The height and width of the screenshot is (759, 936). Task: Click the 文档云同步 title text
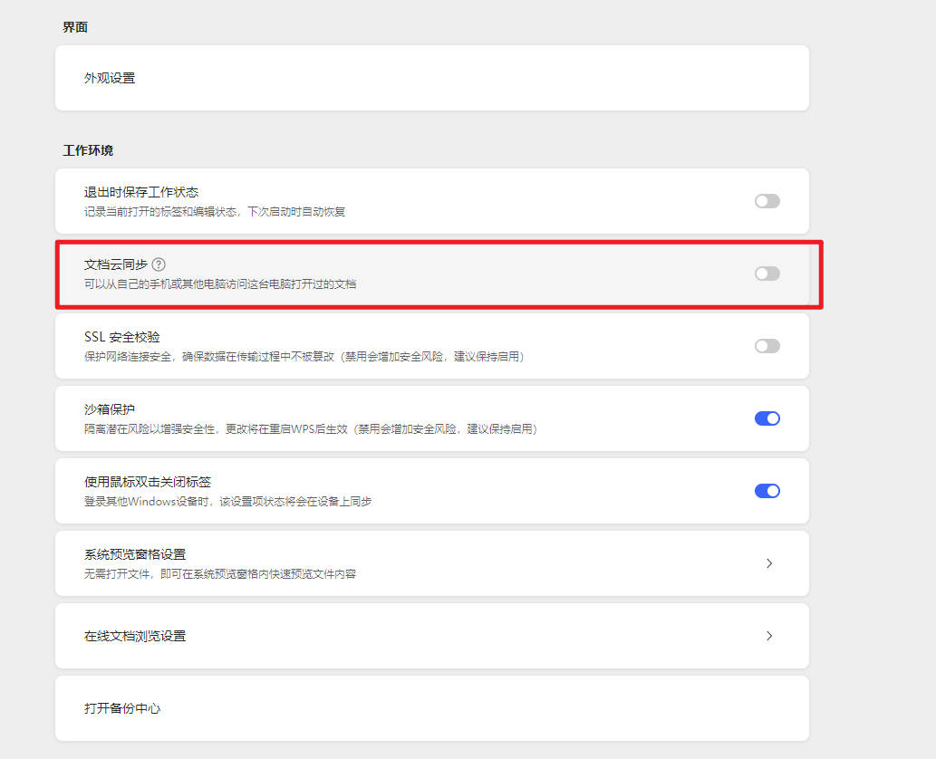(115, 264)
